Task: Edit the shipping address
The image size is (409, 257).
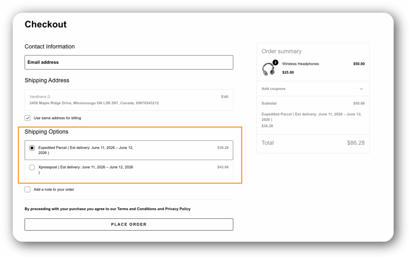Action: coord(224,97)
